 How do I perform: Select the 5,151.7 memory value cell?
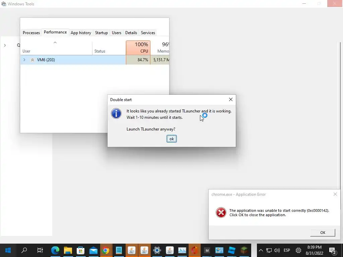pos(160,60)
